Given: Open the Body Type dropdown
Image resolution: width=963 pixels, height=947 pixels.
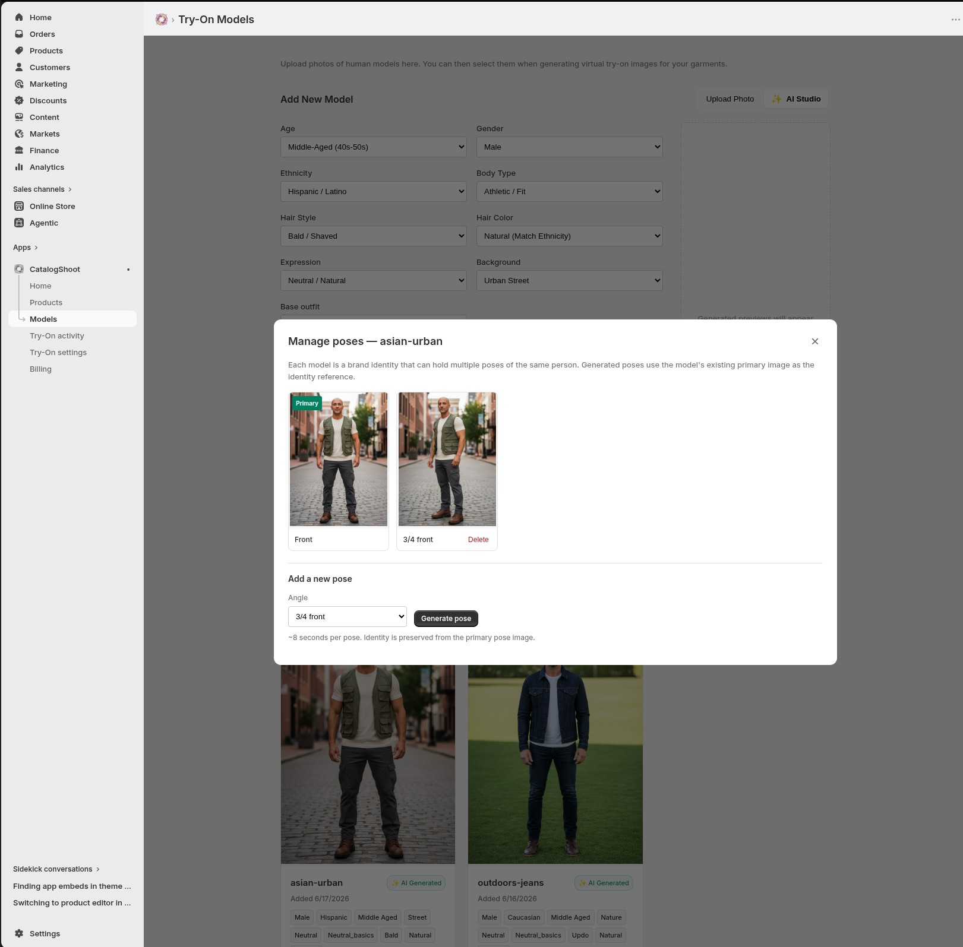Looking at the screenshot, I should (x=570, y=192).
